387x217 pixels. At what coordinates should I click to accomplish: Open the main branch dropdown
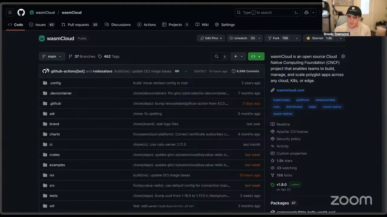coord(52,56)
